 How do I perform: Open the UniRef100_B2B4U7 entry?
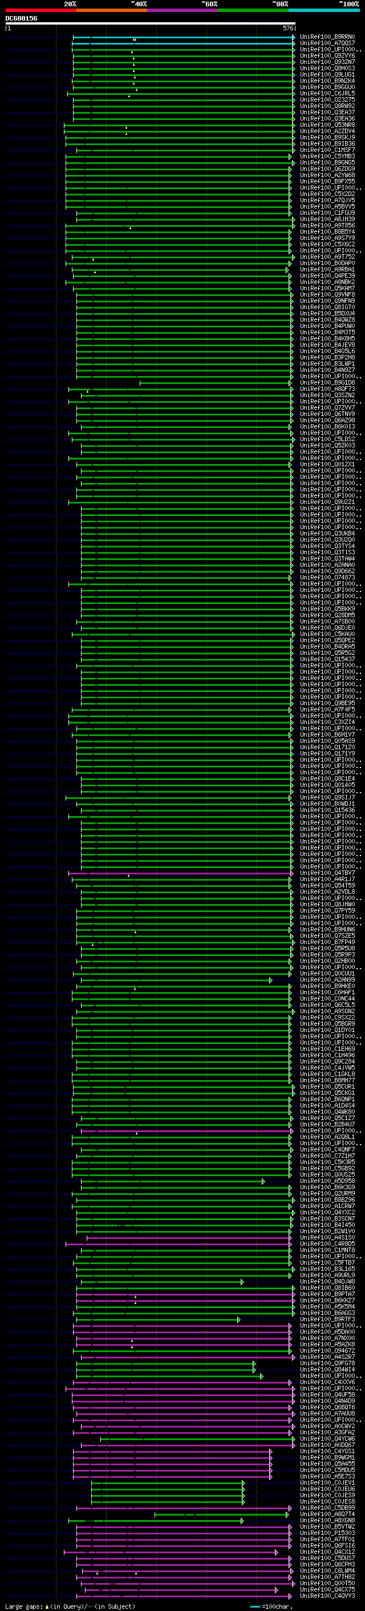point(327,1125)
